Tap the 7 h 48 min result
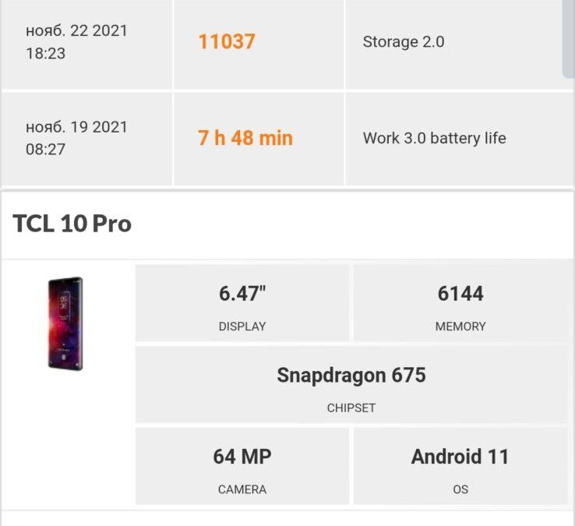 click(x=245, y=138)
